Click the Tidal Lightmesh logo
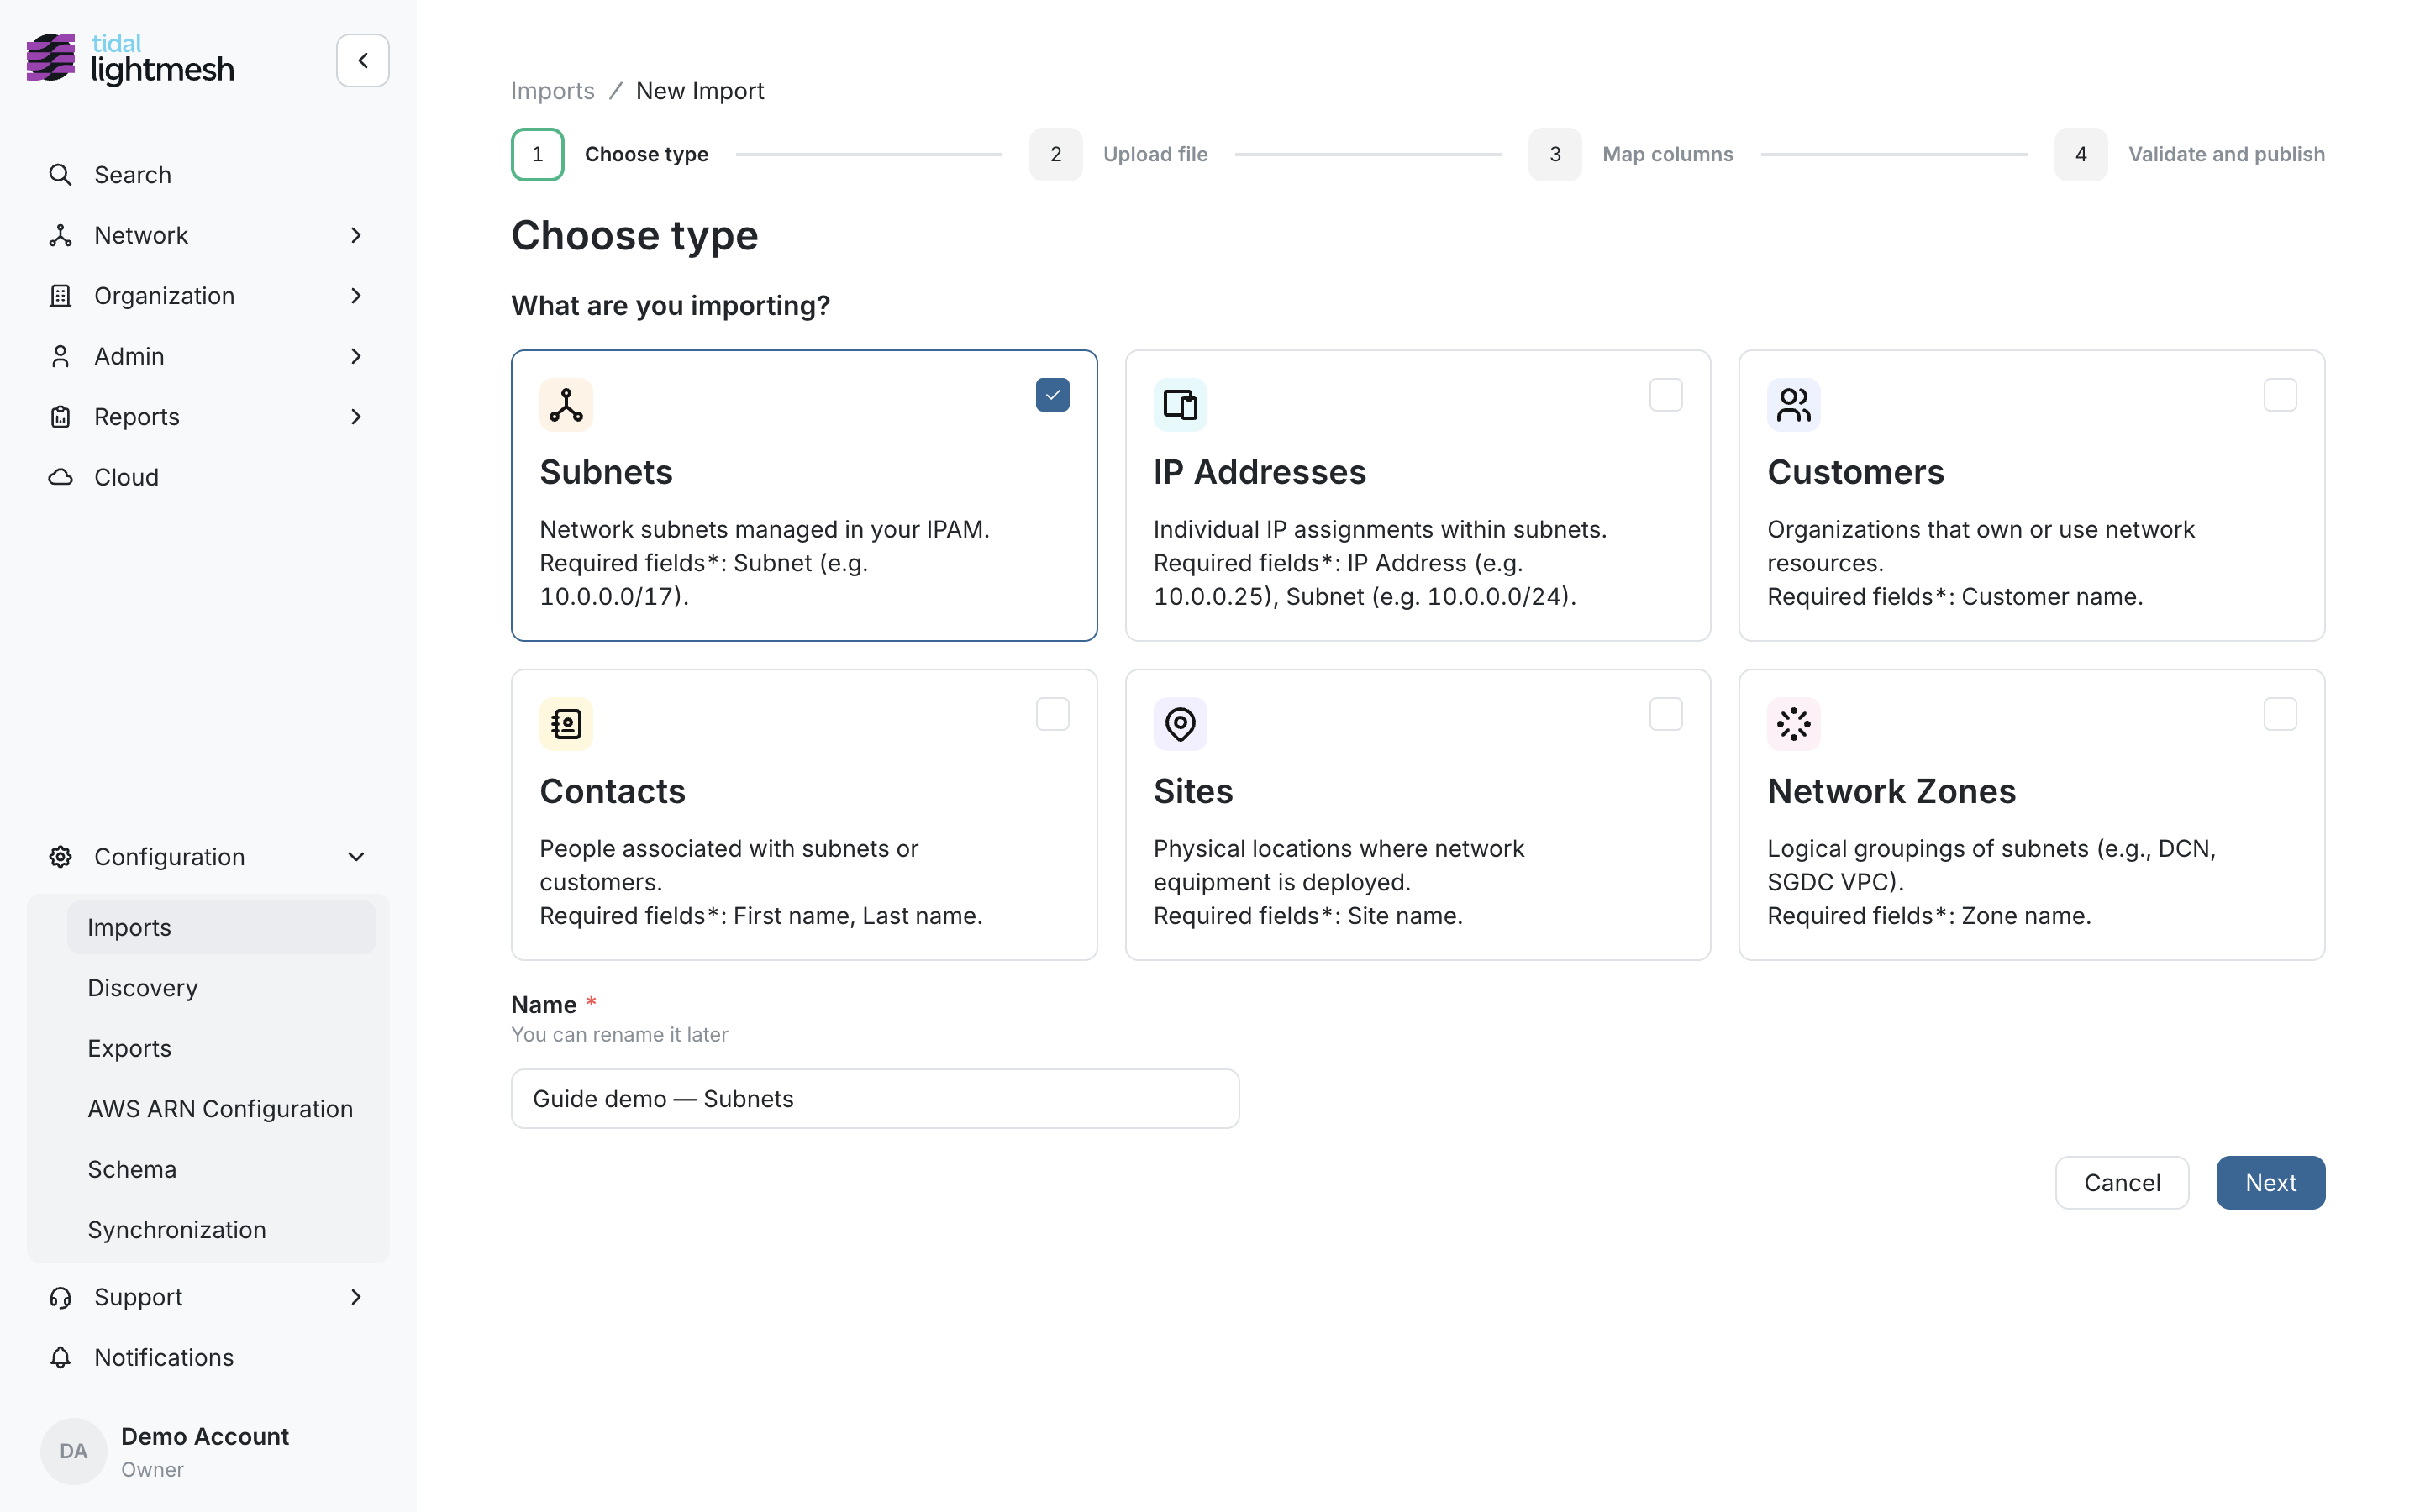The width and height of the screenshot is (2420, 1512). [130, 59]
